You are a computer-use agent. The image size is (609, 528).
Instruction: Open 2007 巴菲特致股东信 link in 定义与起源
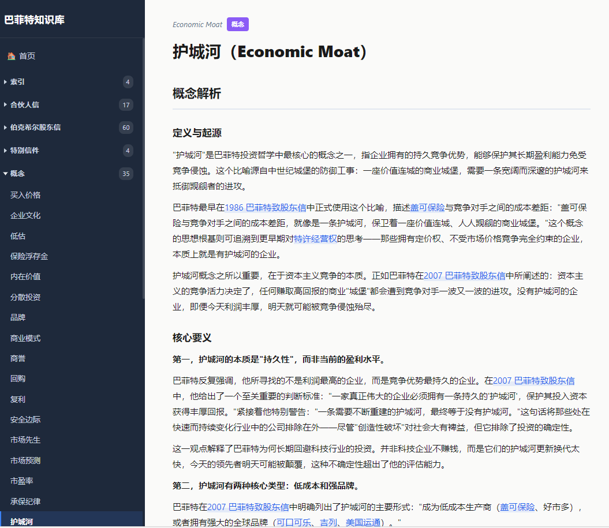[465, 276]
